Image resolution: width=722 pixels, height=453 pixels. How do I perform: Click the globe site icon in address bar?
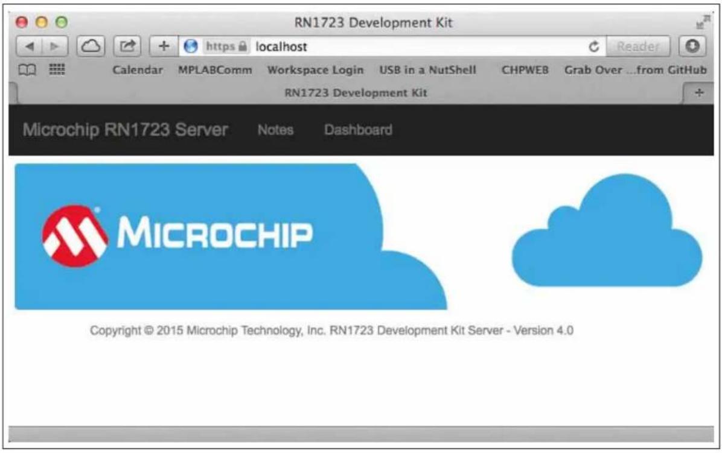pyautogui.click(x=191, y=46)
